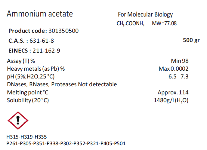This screenshot has width=207, height=150.
Task: Click the 500 gr quantity label
Action: [x=191, y=40]
